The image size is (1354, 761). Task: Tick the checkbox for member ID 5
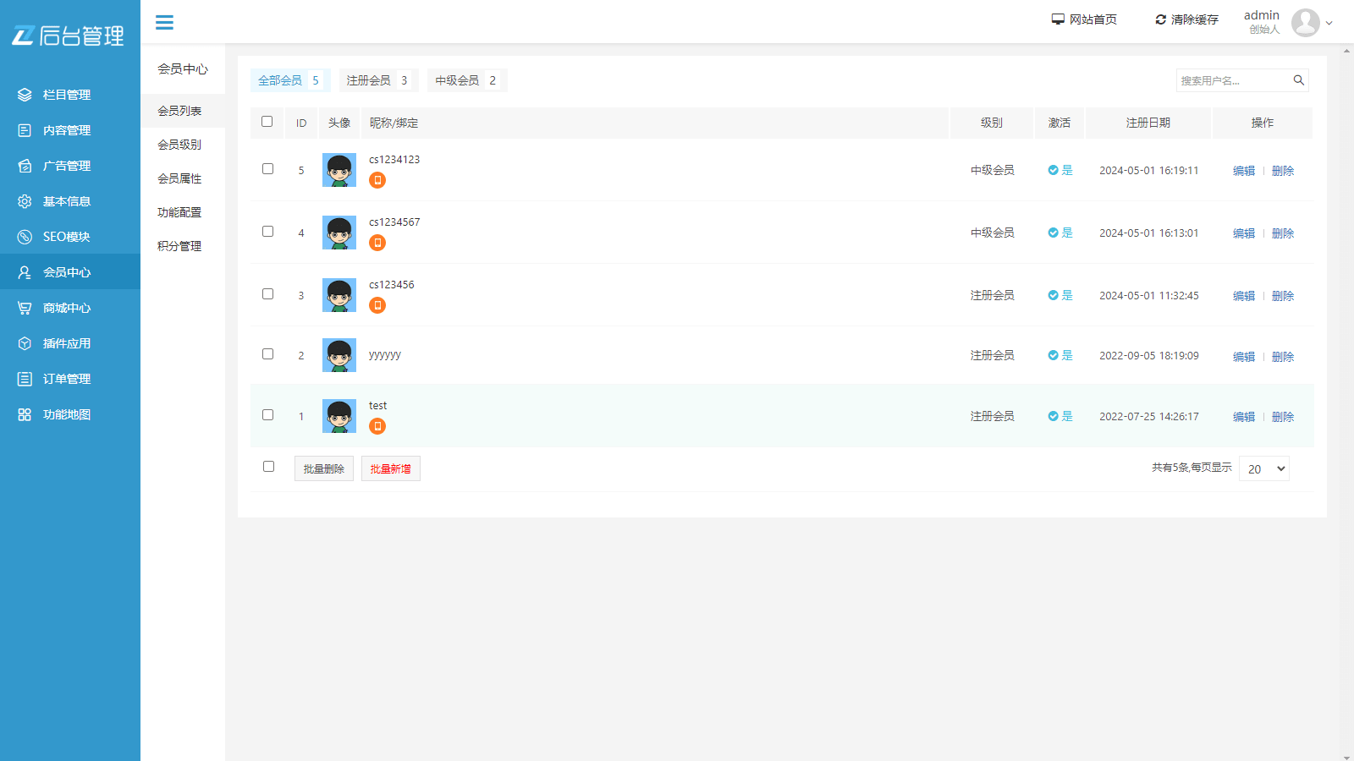pos(267,169)
